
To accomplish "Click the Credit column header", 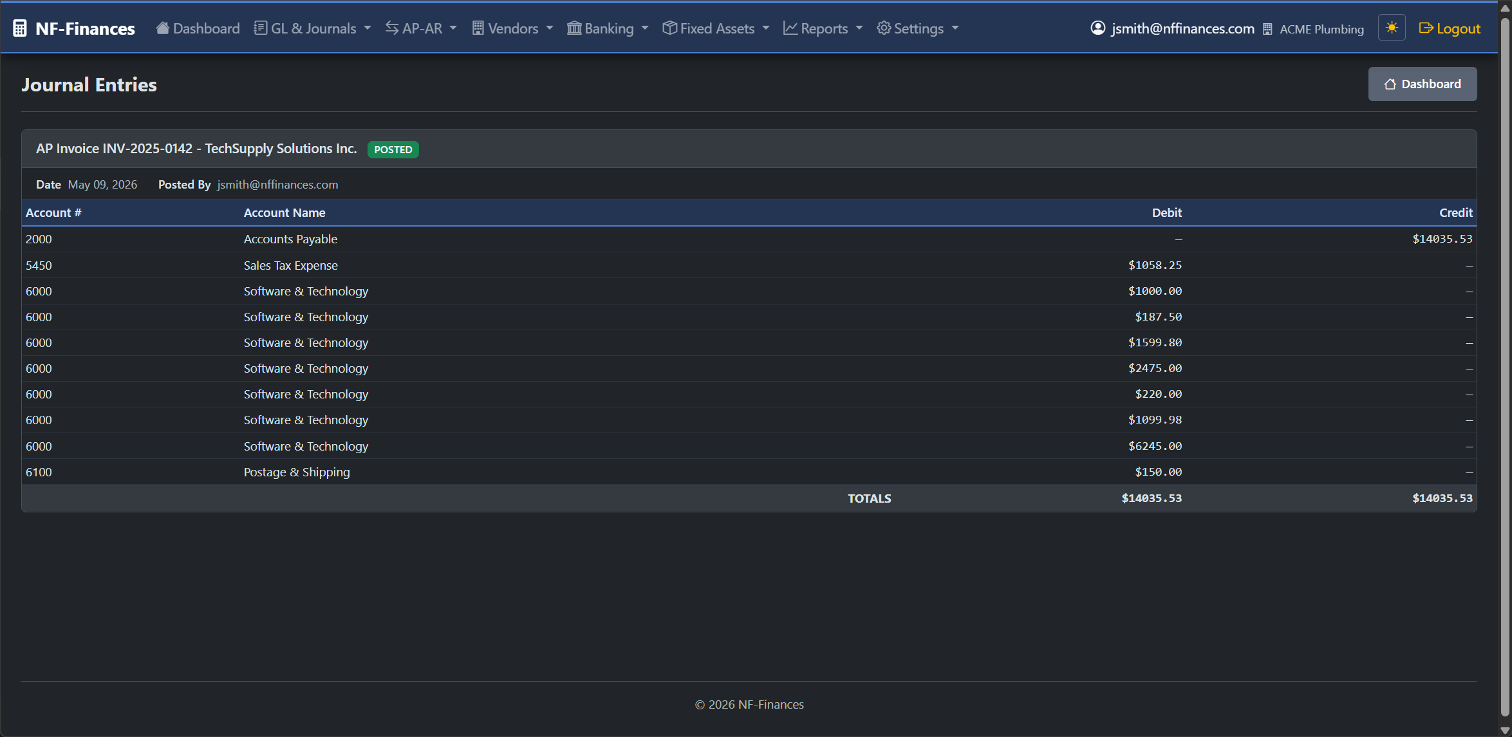I will click(1456, 213).
